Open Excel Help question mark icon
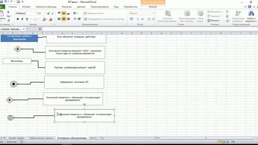Image resolution: width=258 pixels, height=145 pixels. 250,7
